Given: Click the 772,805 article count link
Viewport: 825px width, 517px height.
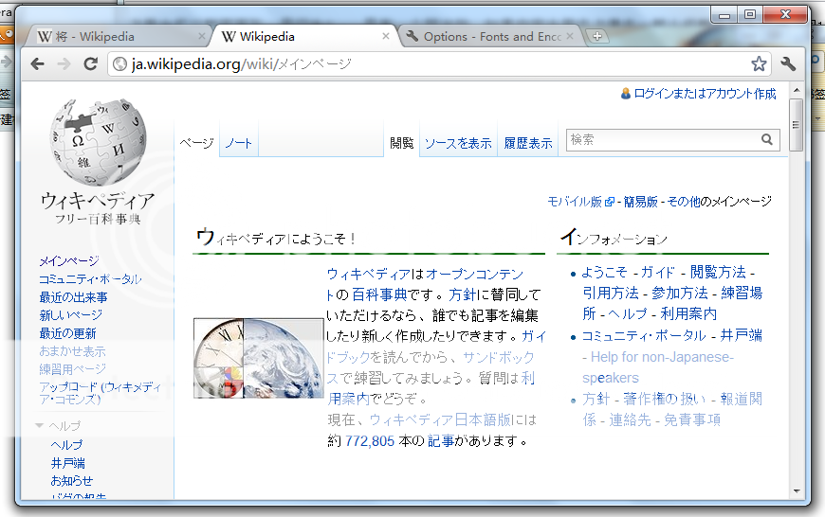Looking at the screenshot, I should [370, 441].
